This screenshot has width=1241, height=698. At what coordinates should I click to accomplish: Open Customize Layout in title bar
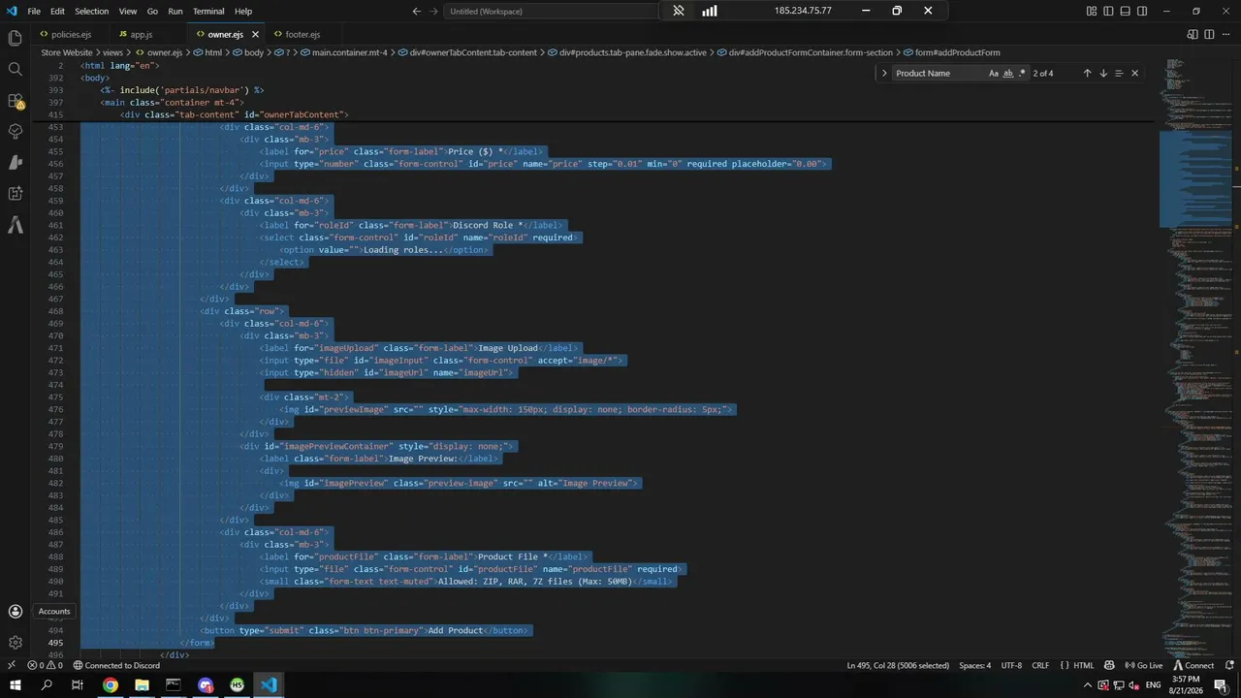coord(1092,12)
